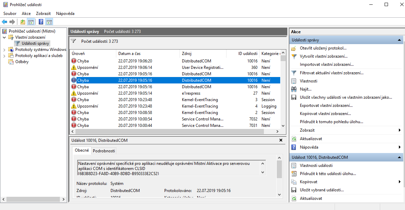Expand the Protokoly systému Windows tree node

coord(4,50)
